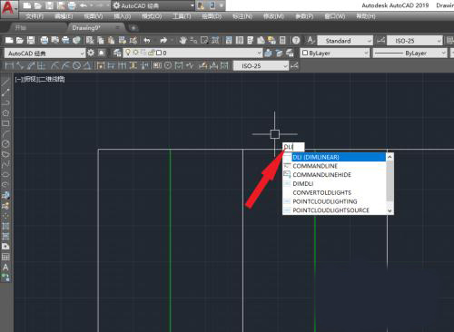Toggle layer 0 lock padlock icon
The width and height of the screenshot is (454, 332).
click(151, 53)
